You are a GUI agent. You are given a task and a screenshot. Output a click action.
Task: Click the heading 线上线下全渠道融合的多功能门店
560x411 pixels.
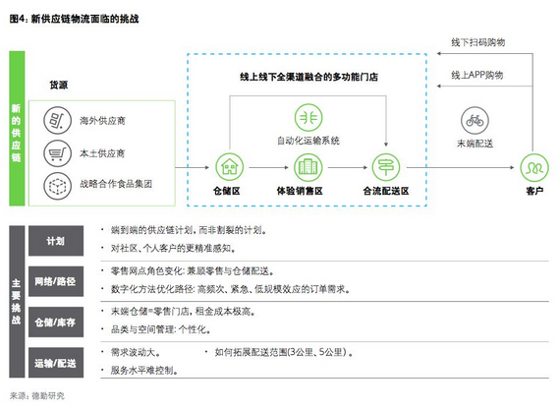[x=308, y=77]
